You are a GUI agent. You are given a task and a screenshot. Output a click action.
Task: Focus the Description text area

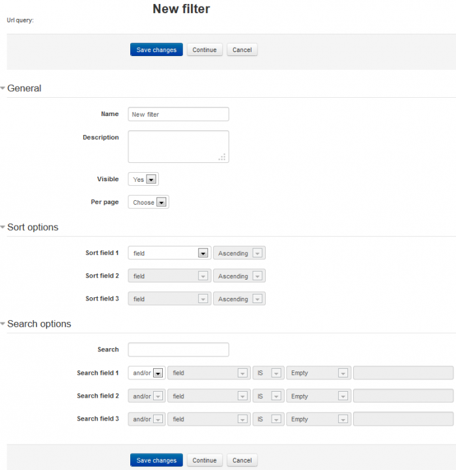[178, 147]
